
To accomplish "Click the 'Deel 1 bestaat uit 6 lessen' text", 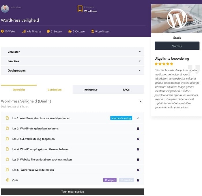I will (x=15, y=107).
